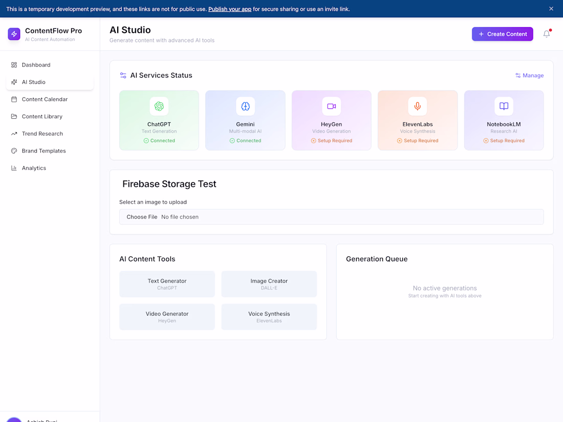Launch the Text Generator ChatGPT tool

167,284
